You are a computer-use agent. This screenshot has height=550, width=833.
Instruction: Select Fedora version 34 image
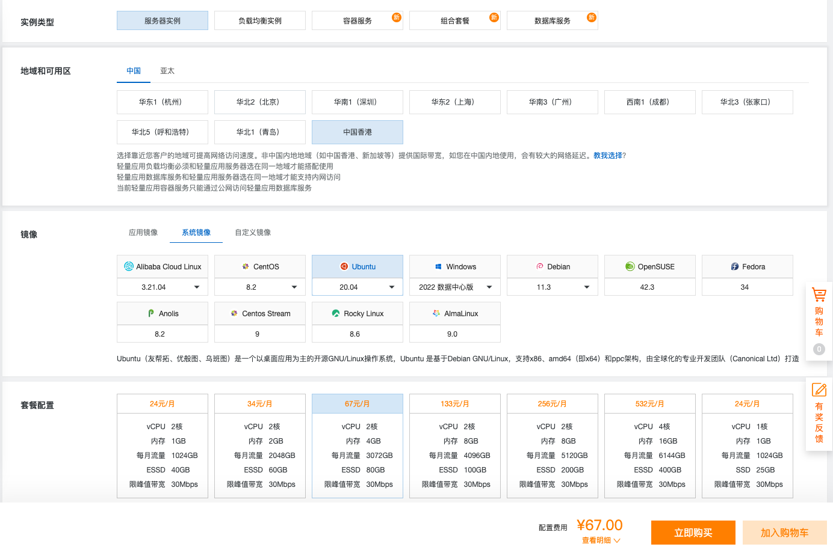coord(748,287)
